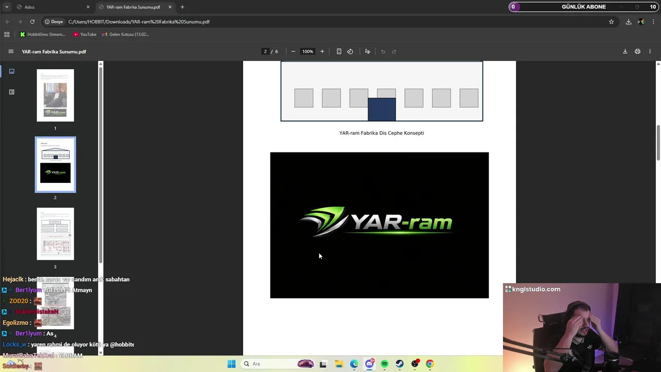Open Spotify from the taskbar
This screenshot has width=661, height=372.
pos(384,364)
